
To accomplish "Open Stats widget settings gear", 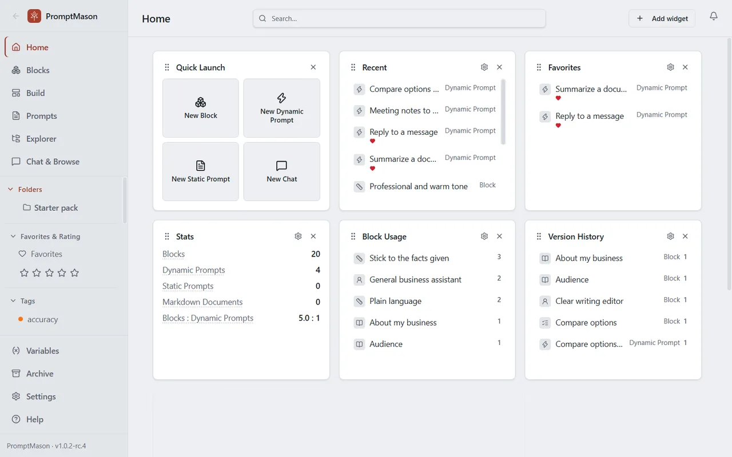I will [x=298, y=236].
